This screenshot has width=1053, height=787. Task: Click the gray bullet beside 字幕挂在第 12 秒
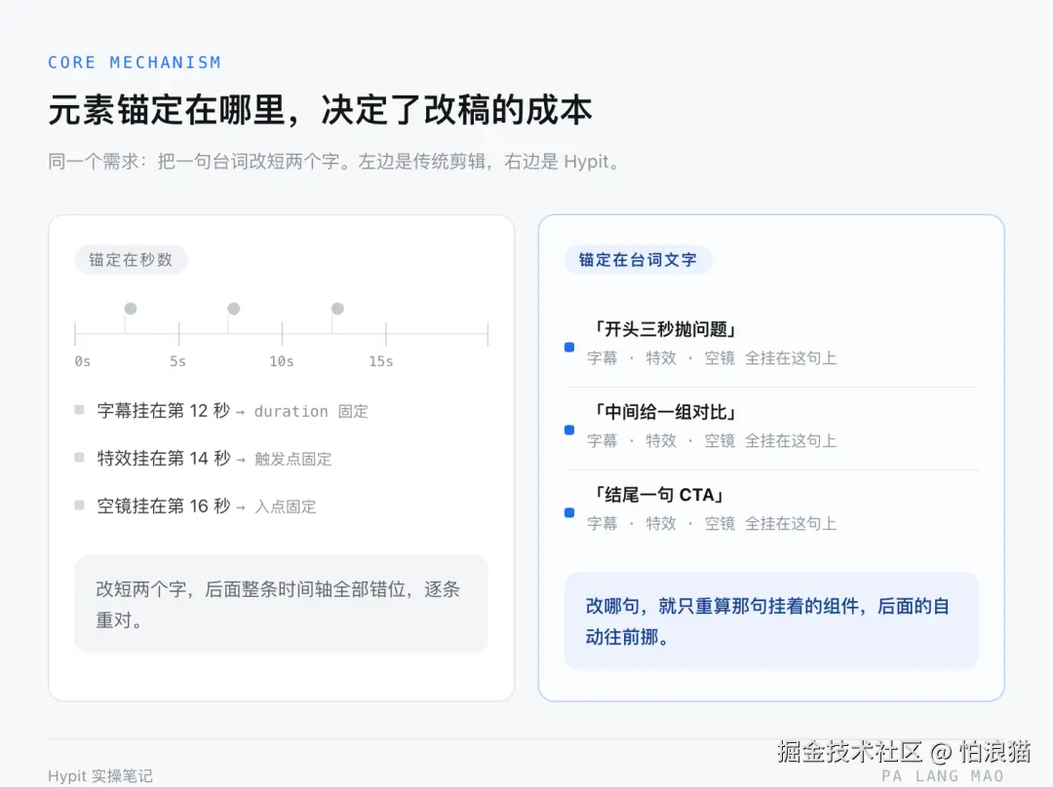click(79, 410)
